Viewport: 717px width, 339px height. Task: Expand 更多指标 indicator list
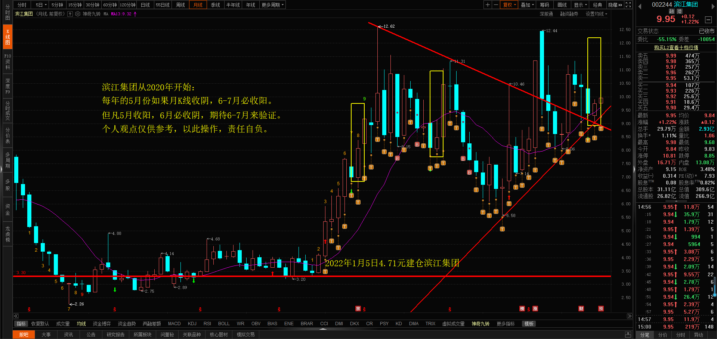pyautogui.click(x=506, y=324)
